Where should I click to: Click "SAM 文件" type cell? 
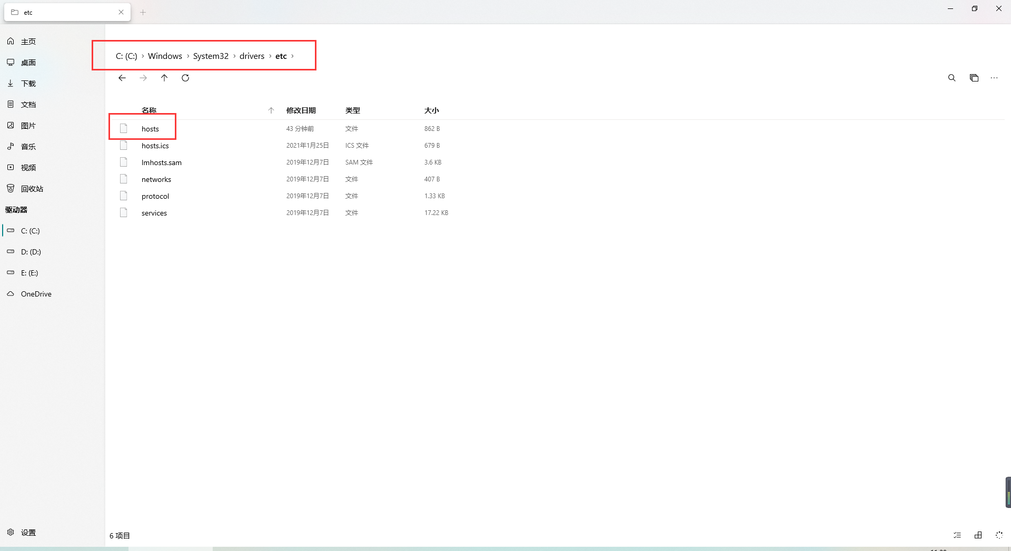[359, 162]
